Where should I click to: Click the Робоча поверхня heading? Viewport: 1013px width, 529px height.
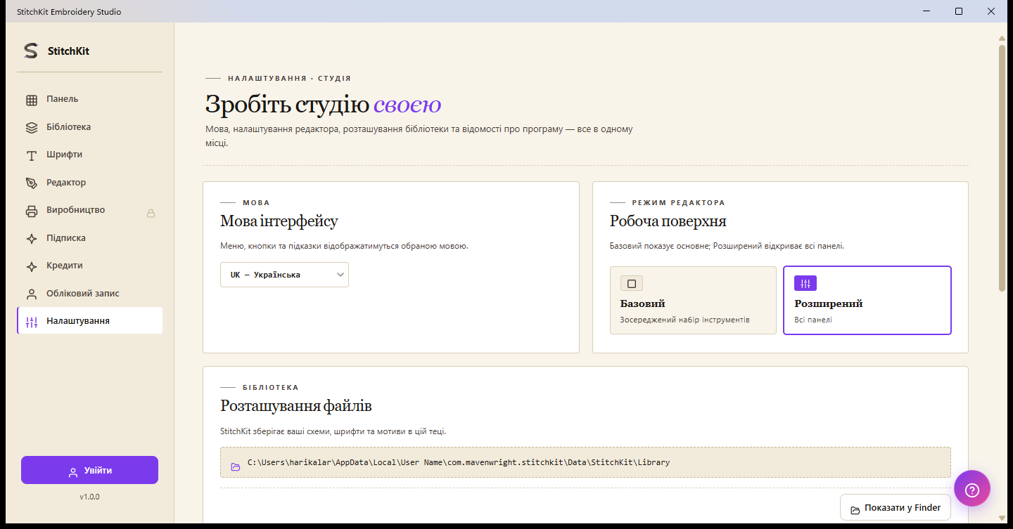668,221
